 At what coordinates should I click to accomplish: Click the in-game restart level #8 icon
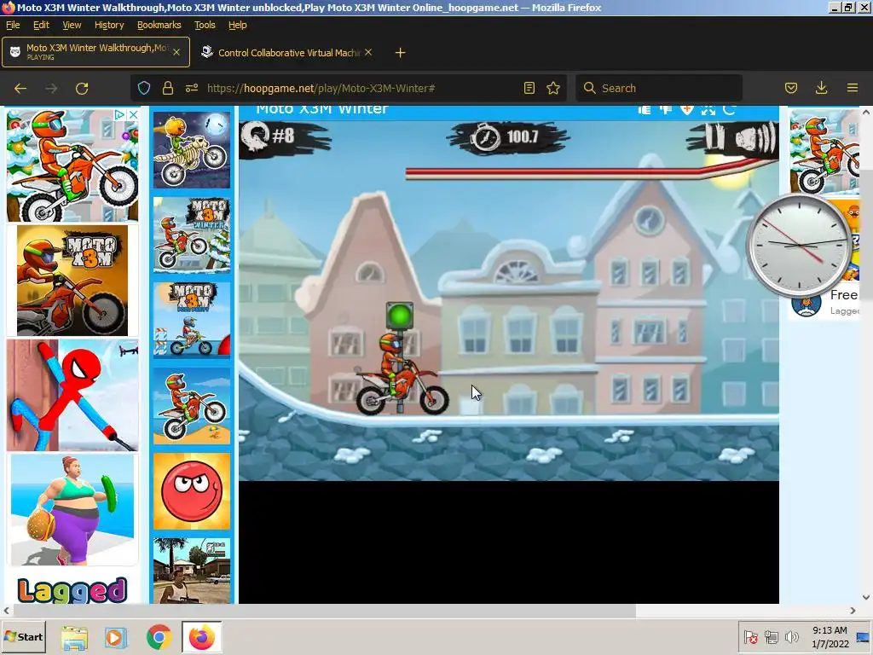coord(254,136)
